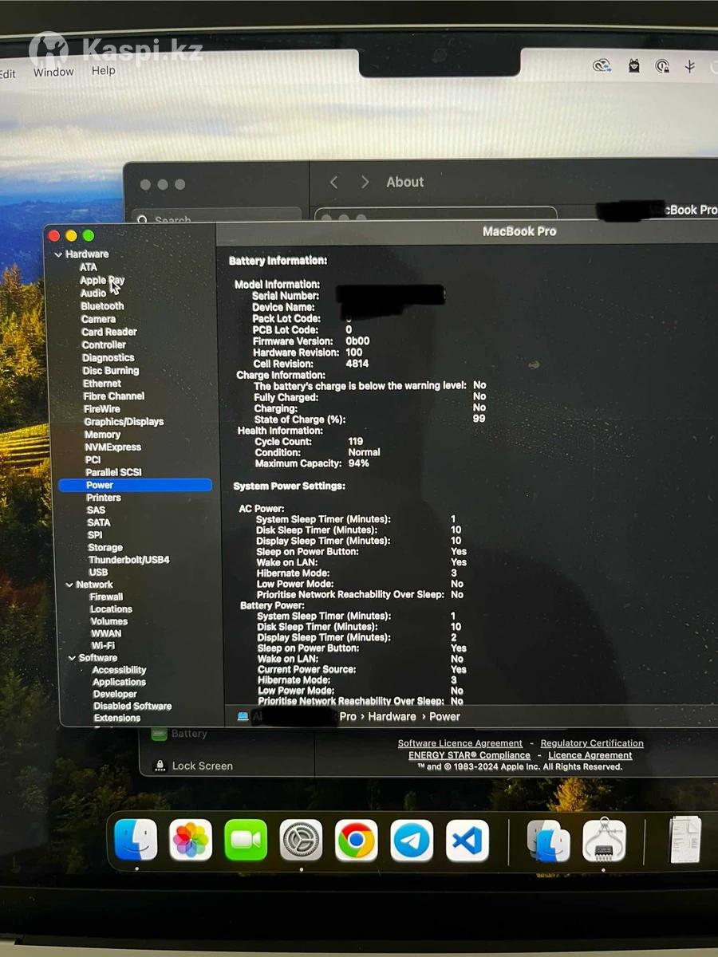
Task: Click the branch-shaped menu bar icon
Action: (689, 66)
